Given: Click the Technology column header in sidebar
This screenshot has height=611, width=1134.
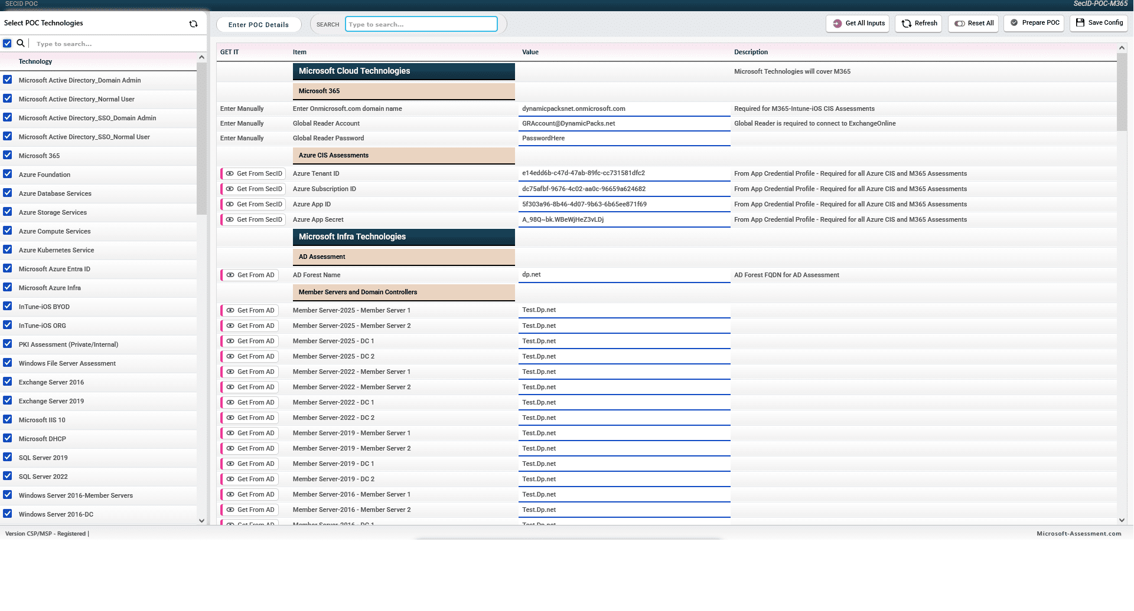Looking at the screenshot, I should coord(35,61).
